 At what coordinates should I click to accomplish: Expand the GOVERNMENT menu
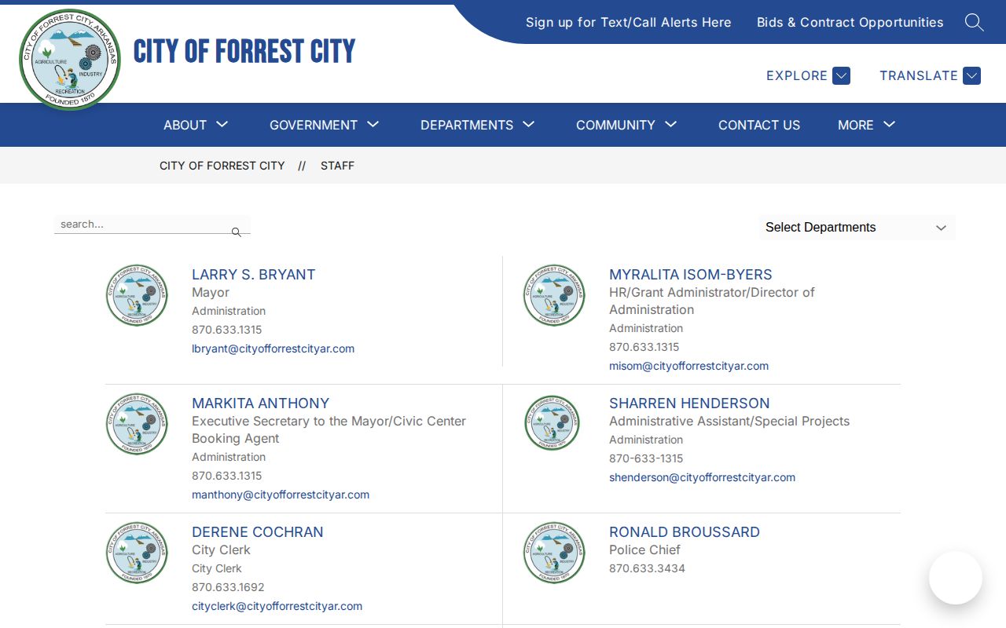325,125
